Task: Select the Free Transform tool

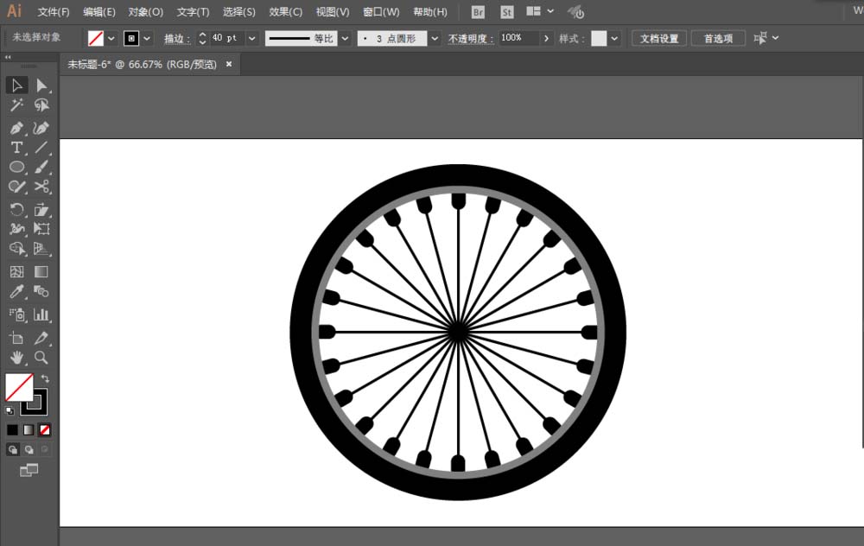Action: [x=41, y=229]
